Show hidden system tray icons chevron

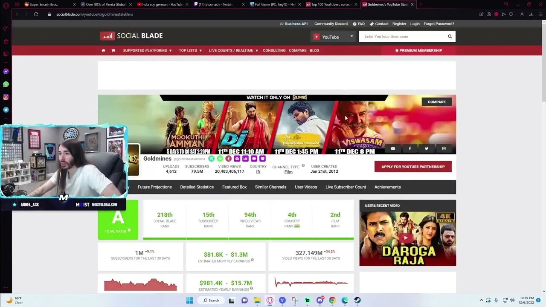coord(481,300)
